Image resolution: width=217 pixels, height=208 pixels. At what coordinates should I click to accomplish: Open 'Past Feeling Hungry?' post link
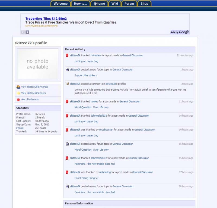pos(86,178)
